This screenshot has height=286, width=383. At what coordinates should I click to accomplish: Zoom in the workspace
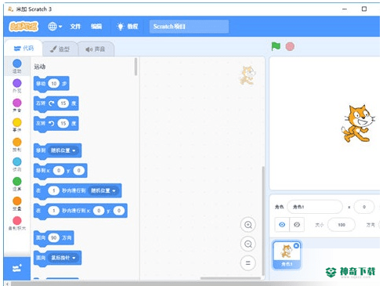248,225
